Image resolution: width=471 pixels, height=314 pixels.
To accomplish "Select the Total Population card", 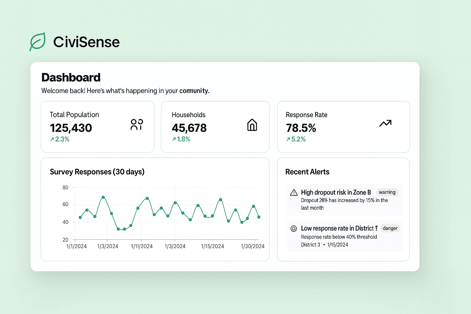I will 98,127.
